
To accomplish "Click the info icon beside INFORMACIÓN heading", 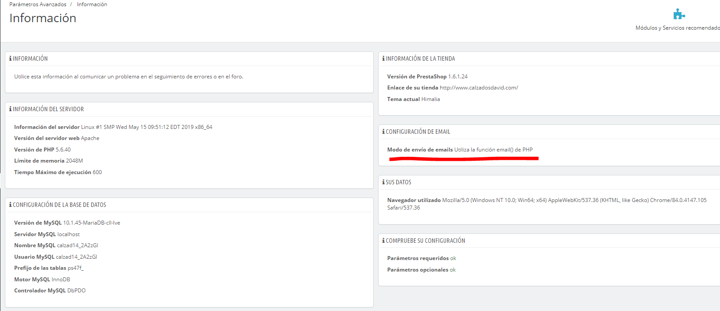I will pyautogui.click(x=10, y=58).
